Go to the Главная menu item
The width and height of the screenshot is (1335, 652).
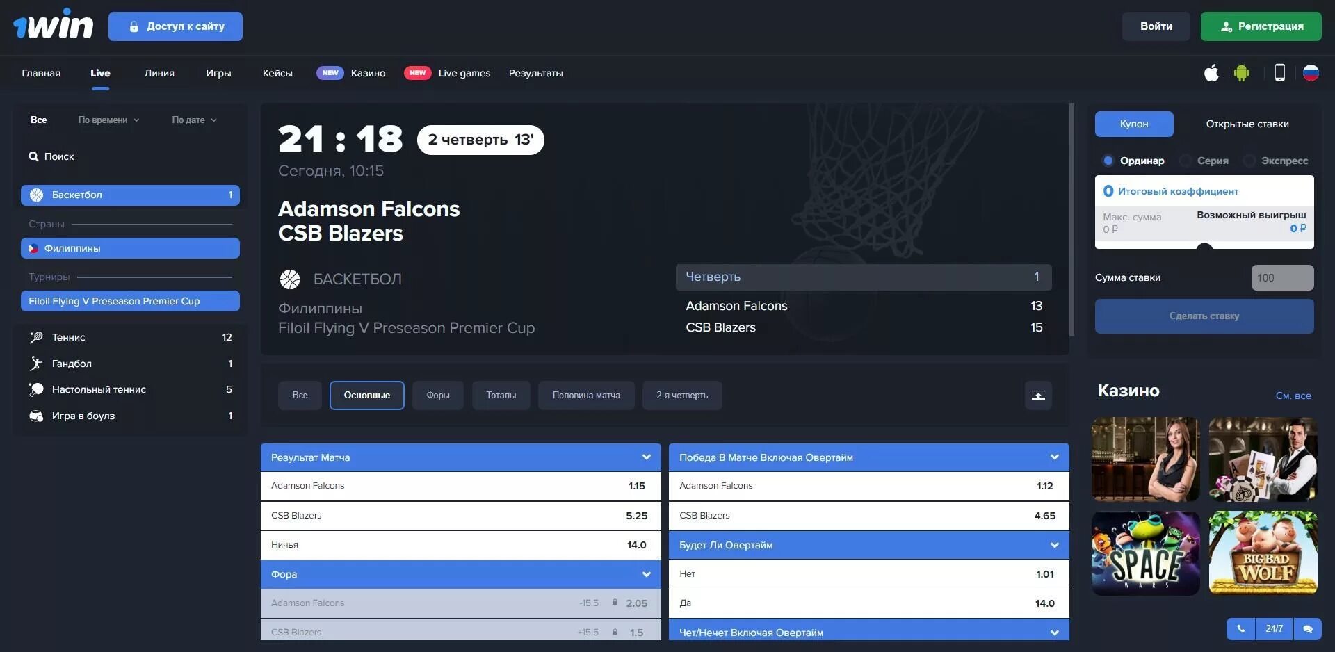coord(41,73)
